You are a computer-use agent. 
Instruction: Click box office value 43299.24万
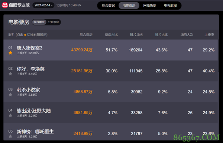82,50
